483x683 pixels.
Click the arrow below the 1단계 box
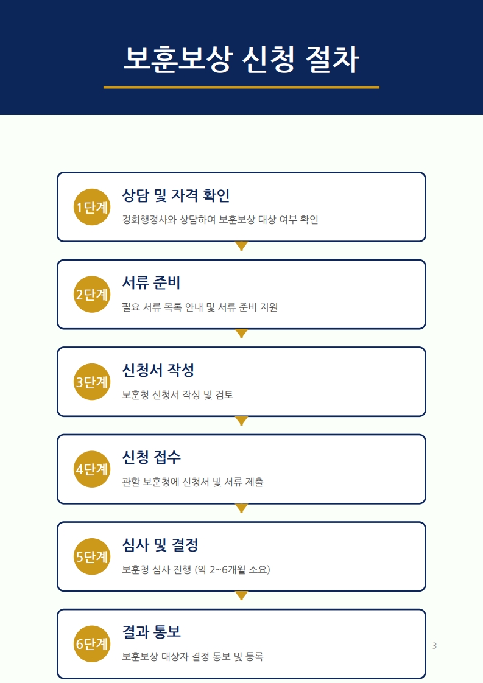tap(241, 246)
